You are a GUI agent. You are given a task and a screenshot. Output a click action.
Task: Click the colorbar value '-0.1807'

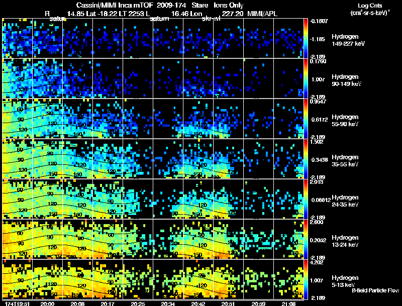[319, 21]
